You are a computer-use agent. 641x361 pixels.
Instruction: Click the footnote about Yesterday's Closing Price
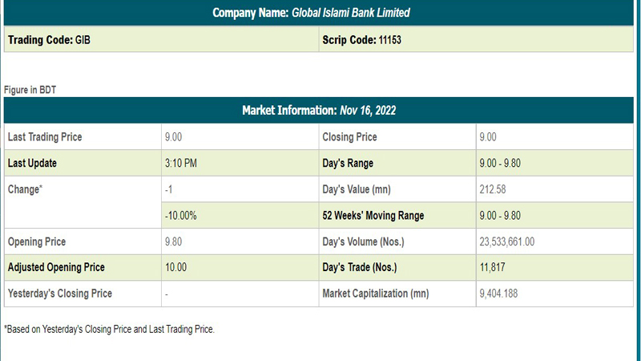pyautogui.click(x=109, y=329)
